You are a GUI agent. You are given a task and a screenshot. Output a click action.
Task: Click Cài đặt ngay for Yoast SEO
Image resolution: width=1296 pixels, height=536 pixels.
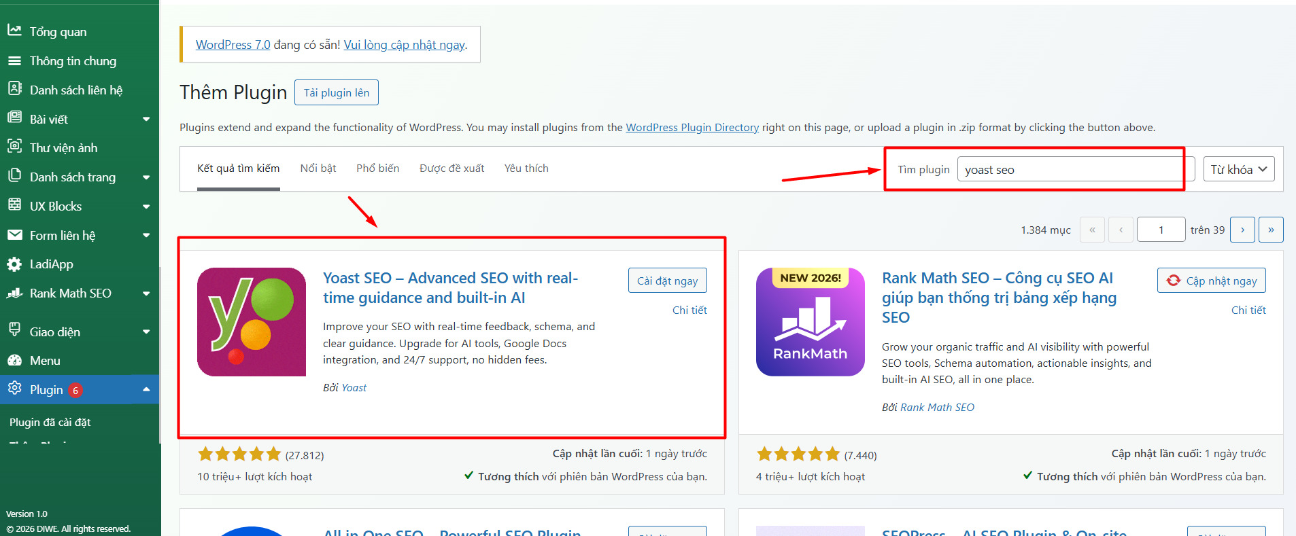click(x=668, y=281)
